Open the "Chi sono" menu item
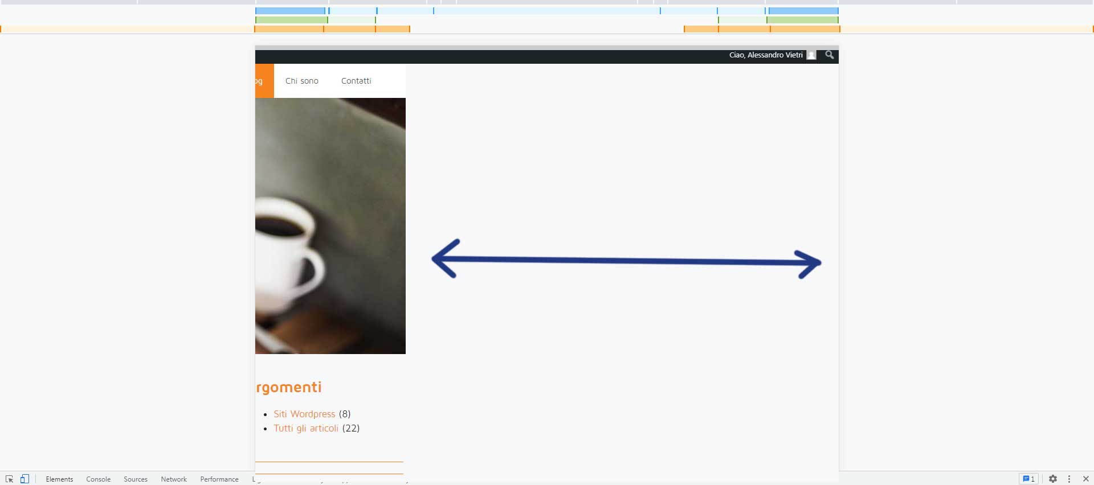This screenshot has width=1094, height=485. [301, 81]
